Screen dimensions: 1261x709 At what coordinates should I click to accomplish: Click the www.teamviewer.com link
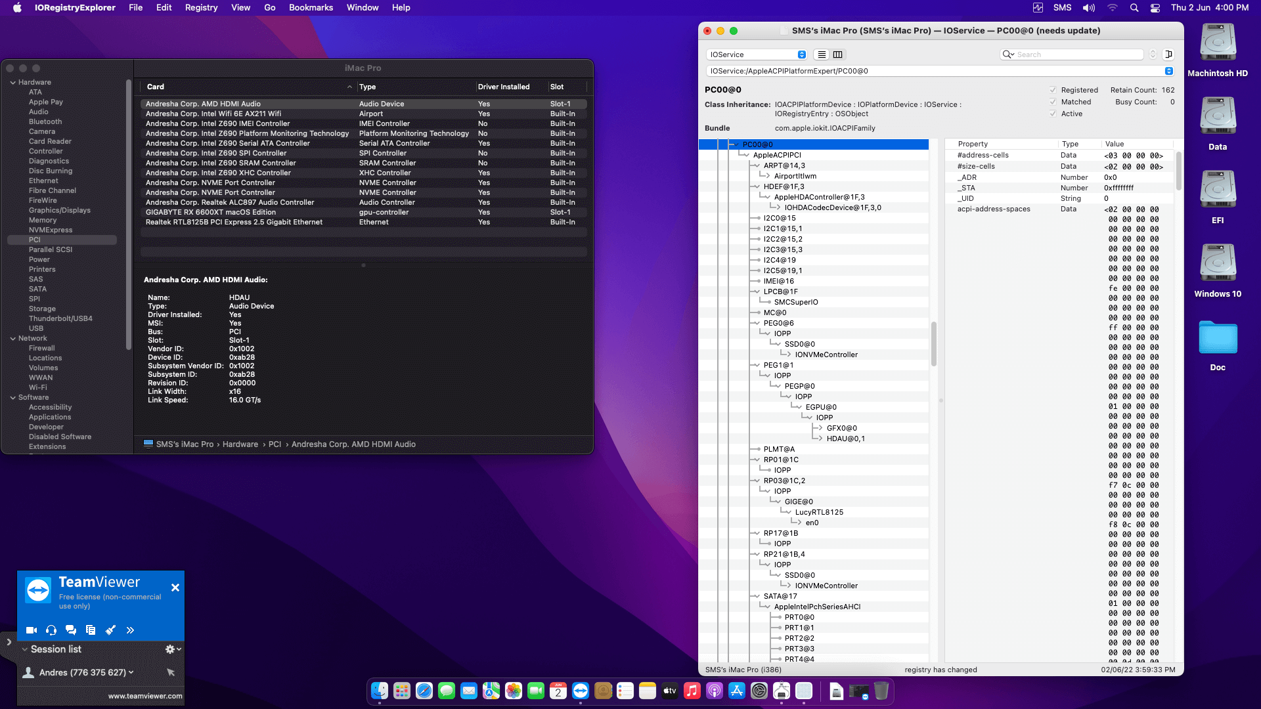145,696
